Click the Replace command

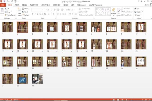pos(139,12)
